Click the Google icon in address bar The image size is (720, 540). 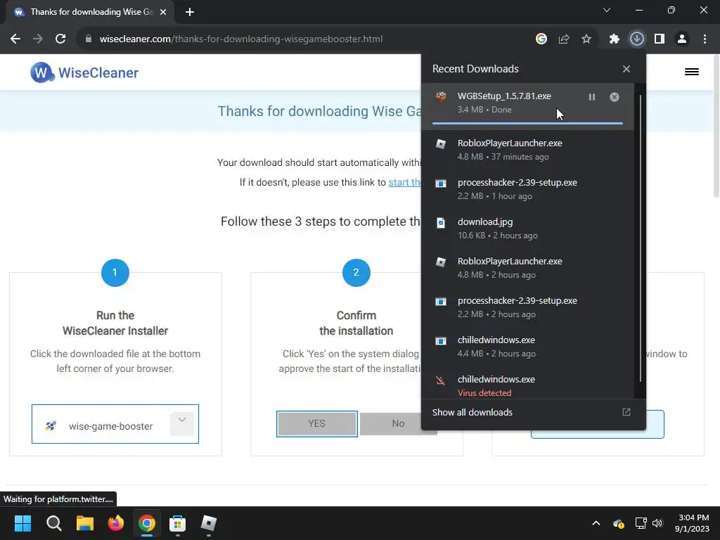tap(541, 39)
